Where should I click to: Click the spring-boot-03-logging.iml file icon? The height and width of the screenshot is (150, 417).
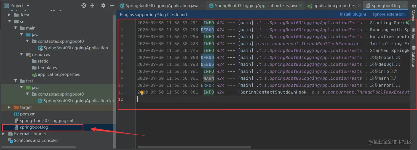(x=16, y=120)
